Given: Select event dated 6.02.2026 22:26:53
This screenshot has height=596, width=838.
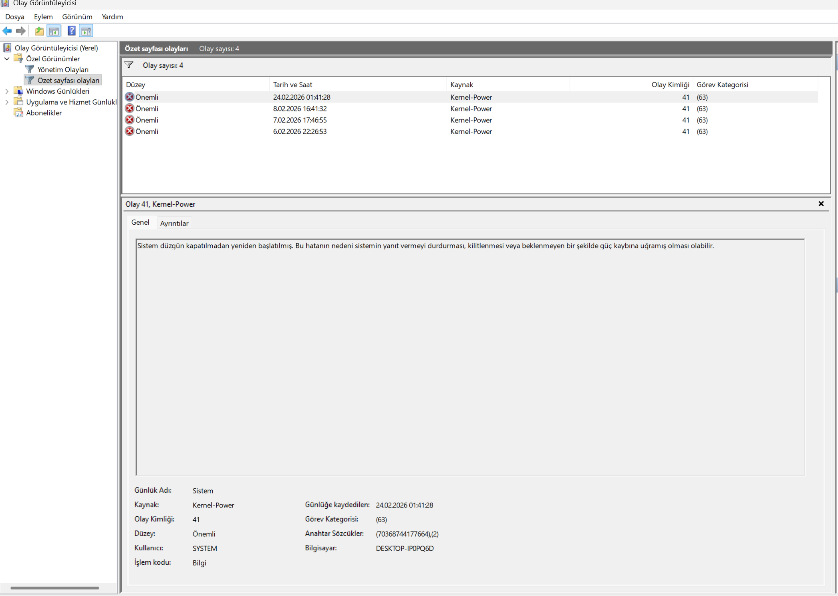Looking at the screenshot, I should tap(470, 131).
